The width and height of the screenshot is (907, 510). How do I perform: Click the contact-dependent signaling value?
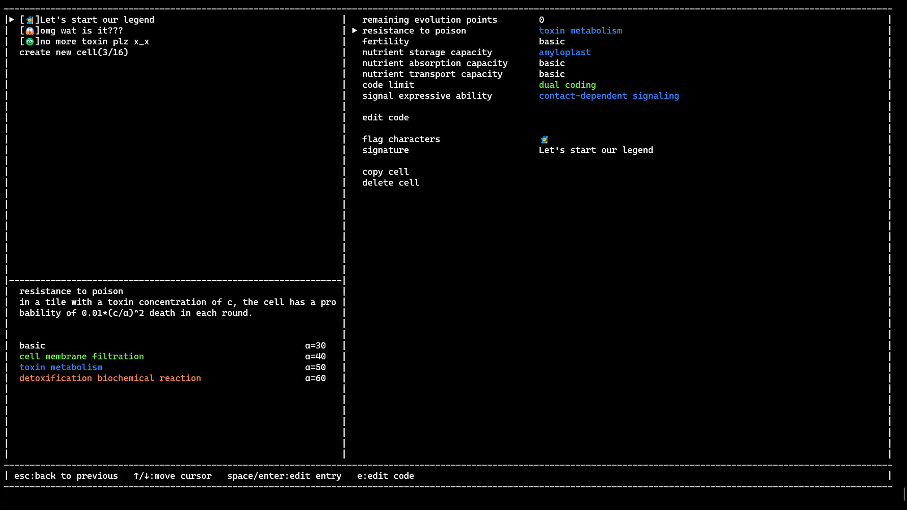pyautogui.click(x=608, y=96)
